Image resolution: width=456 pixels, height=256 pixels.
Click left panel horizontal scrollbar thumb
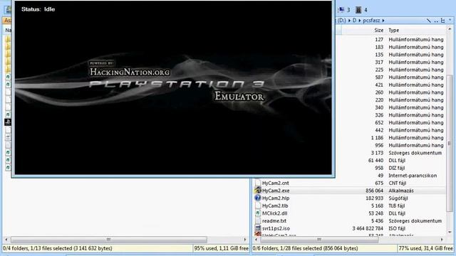pyautogui.click(x=109, y=240)
